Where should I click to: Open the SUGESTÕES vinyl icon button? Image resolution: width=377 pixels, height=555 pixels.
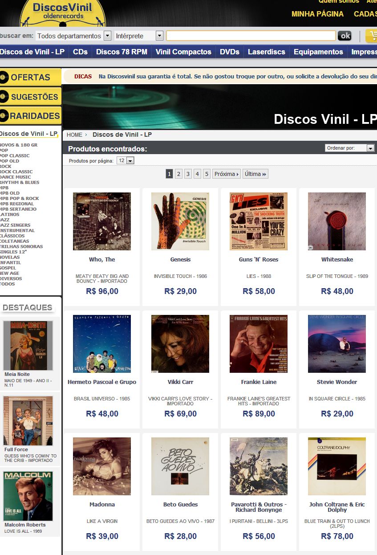[x=30, y=97]
